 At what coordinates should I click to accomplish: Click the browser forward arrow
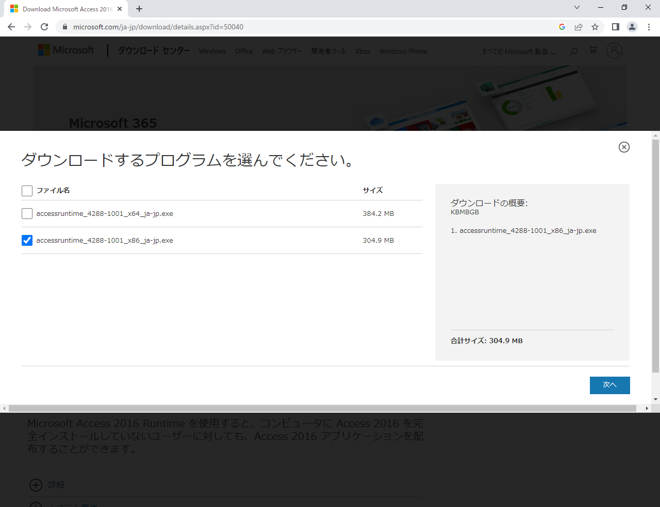[28, 27]
